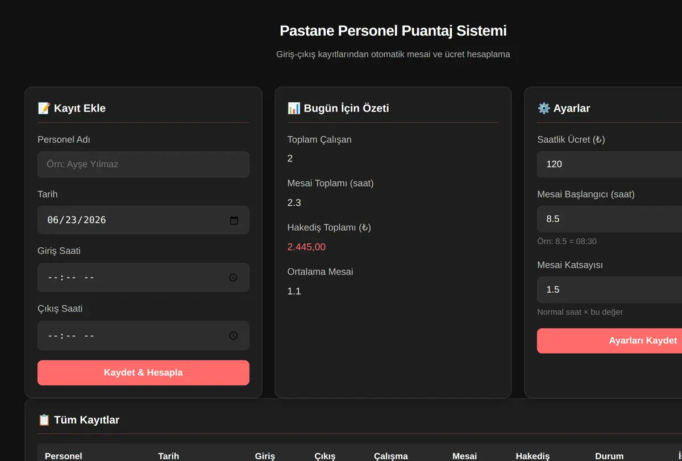The image size is (682, 461).
Task: Edit the Mesai Katsayısı value 1.5
Action: tap(609, 290)
